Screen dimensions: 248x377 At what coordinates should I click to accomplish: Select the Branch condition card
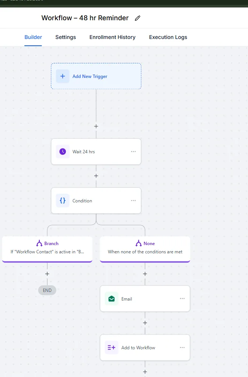coord(47,249)
